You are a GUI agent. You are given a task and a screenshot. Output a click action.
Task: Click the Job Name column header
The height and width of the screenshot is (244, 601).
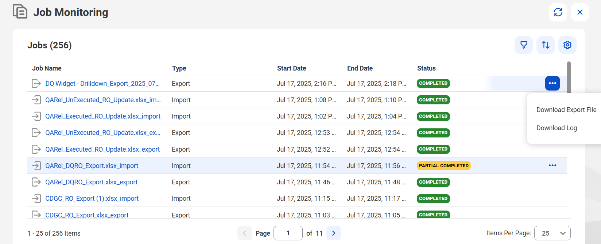pyautogui.click(x=47, y=68)
